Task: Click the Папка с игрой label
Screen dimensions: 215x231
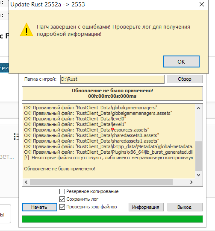Action: pos(41,79)
